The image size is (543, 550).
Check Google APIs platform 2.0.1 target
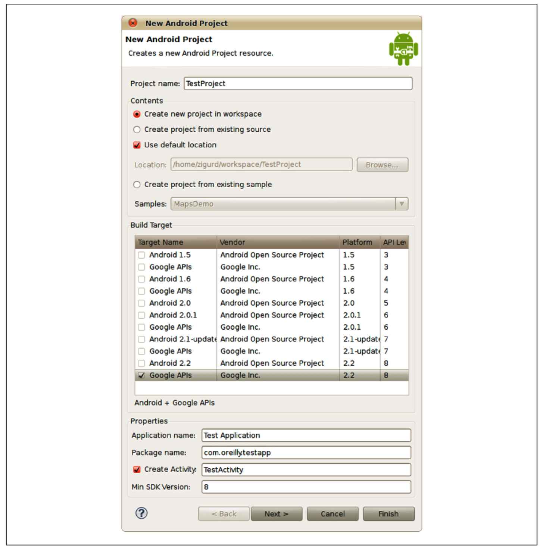tap(141, 327)
